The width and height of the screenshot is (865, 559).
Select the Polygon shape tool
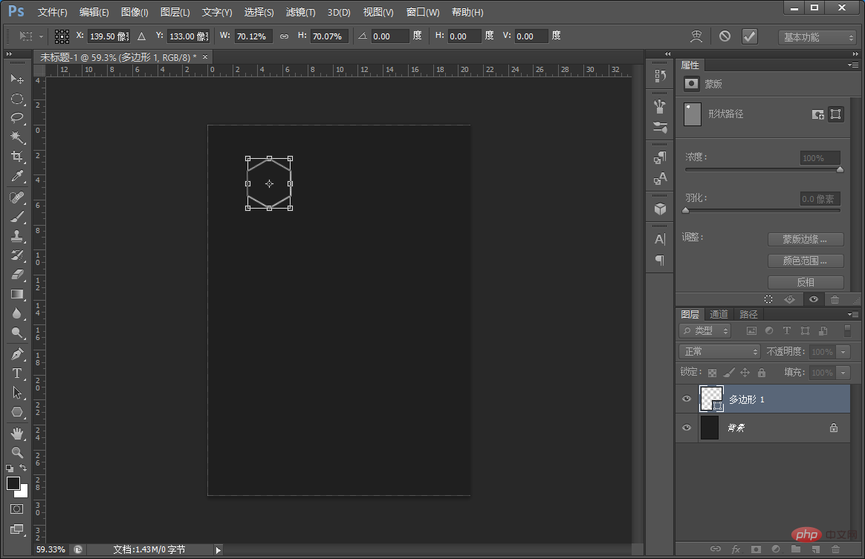[x=17, y=412]
